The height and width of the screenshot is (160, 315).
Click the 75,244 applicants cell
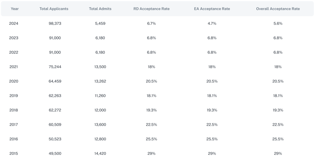(x=55, y=67)
